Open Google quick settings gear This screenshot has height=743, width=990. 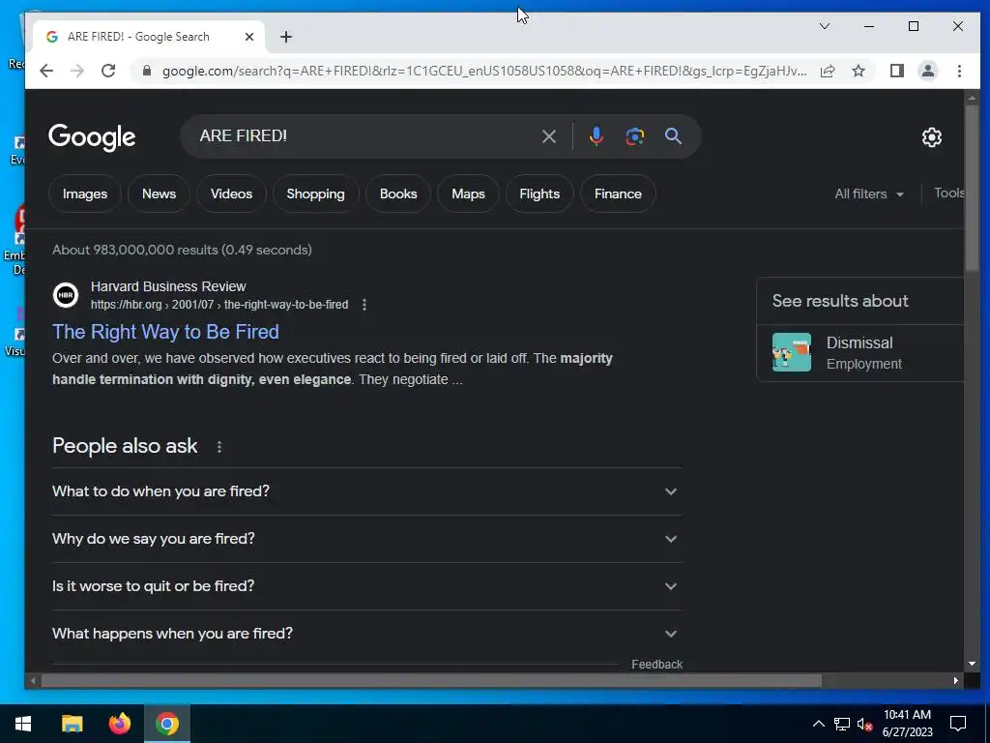[x=932, y=137]
